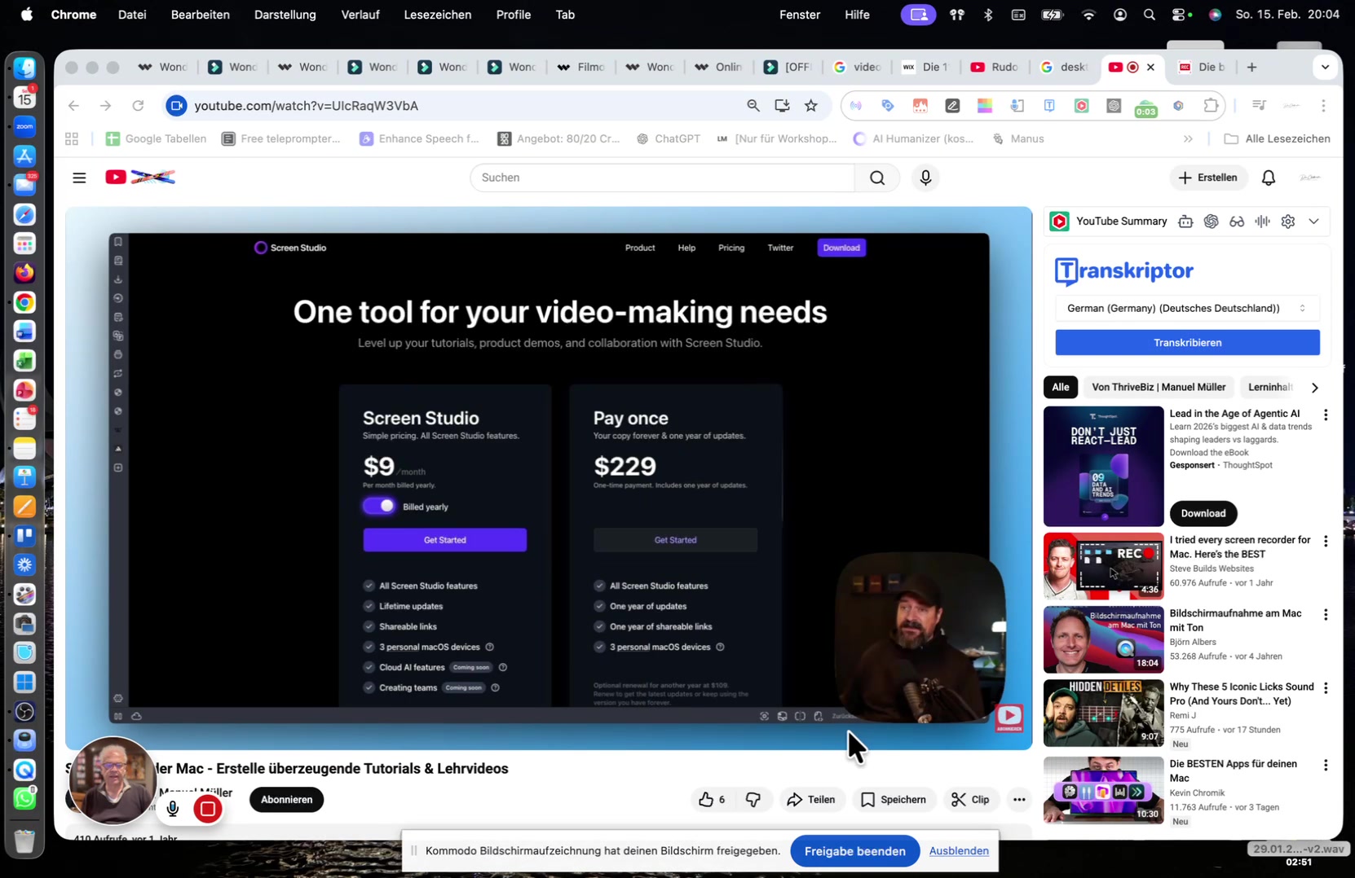The image size is (1355, 878).
Task: Start a voice search with the microphone icon
Action: coord(925,178)
